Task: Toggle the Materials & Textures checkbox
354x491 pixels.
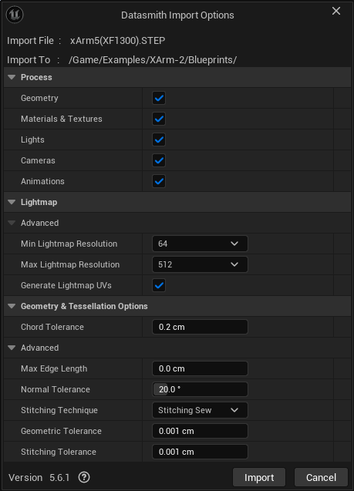Action: [159, 119]
